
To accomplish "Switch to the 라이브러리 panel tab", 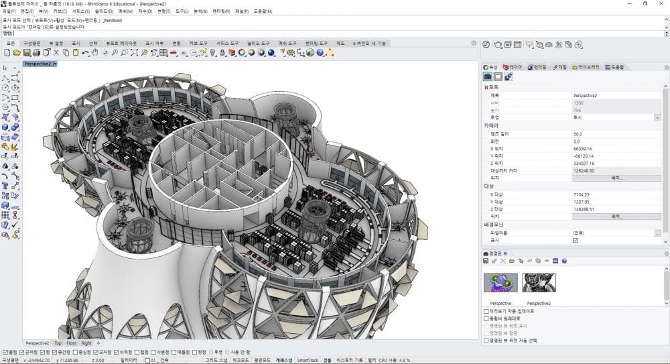I will pyautogui.click(x=586, y=67).
